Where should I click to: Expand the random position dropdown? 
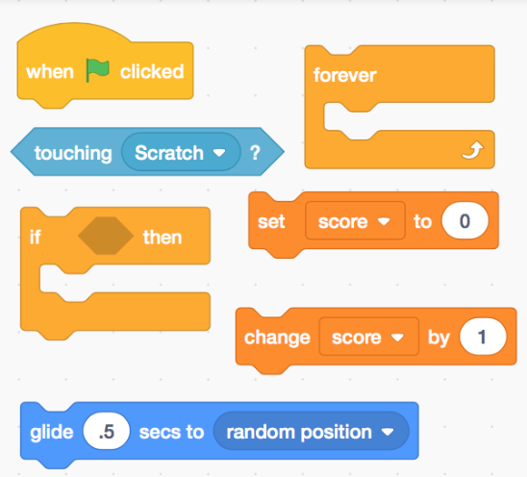click(312, 432)
